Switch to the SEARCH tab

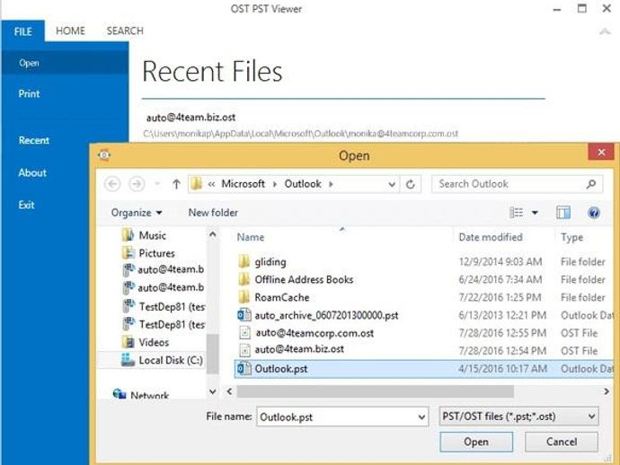tap(125, 31)
